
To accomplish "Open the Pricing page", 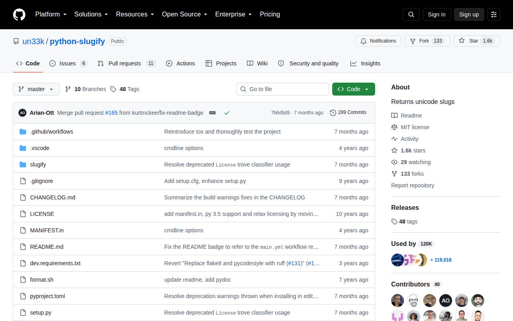I will (270, 14).
